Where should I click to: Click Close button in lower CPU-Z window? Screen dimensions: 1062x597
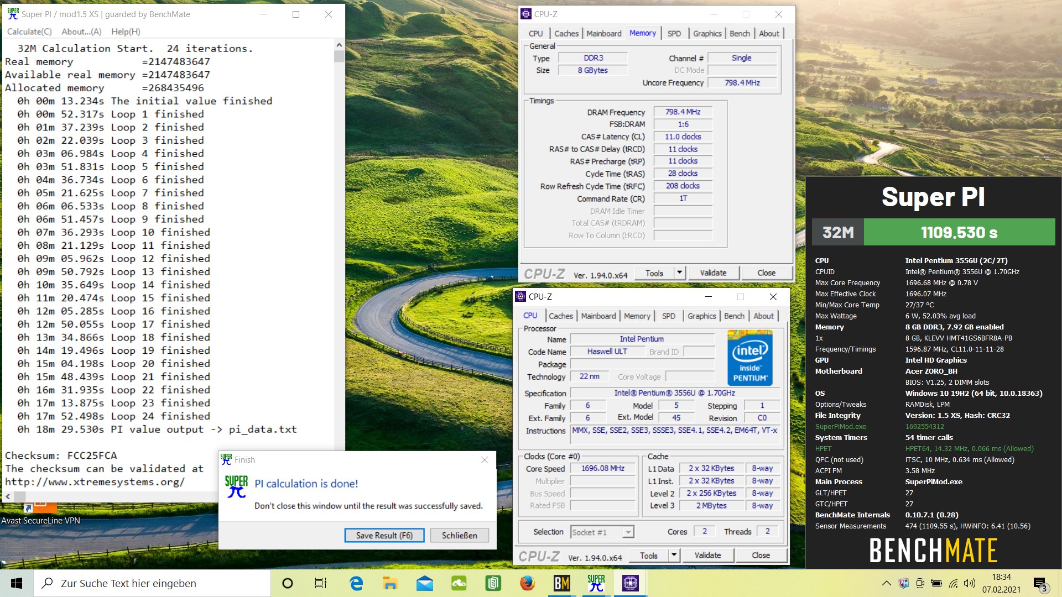coord(761,556)
